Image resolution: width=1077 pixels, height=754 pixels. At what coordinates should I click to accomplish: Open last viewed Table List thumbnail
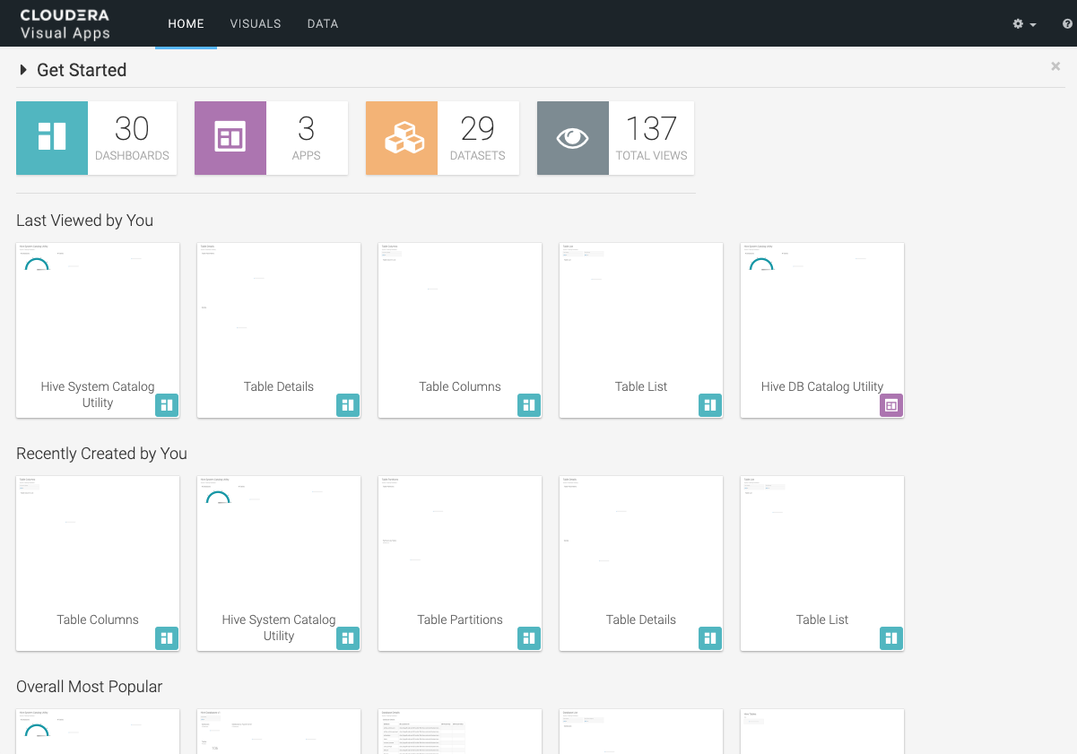click(x=641, y=309)
